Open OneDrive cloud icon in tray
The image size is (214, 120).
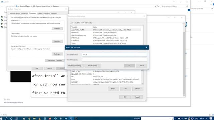coord(186,119)
